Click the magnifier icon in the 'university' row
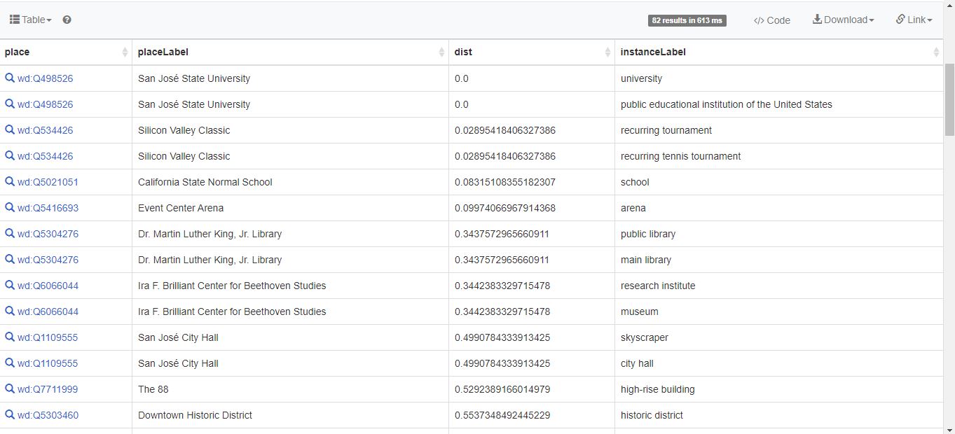 pos(10,78)
